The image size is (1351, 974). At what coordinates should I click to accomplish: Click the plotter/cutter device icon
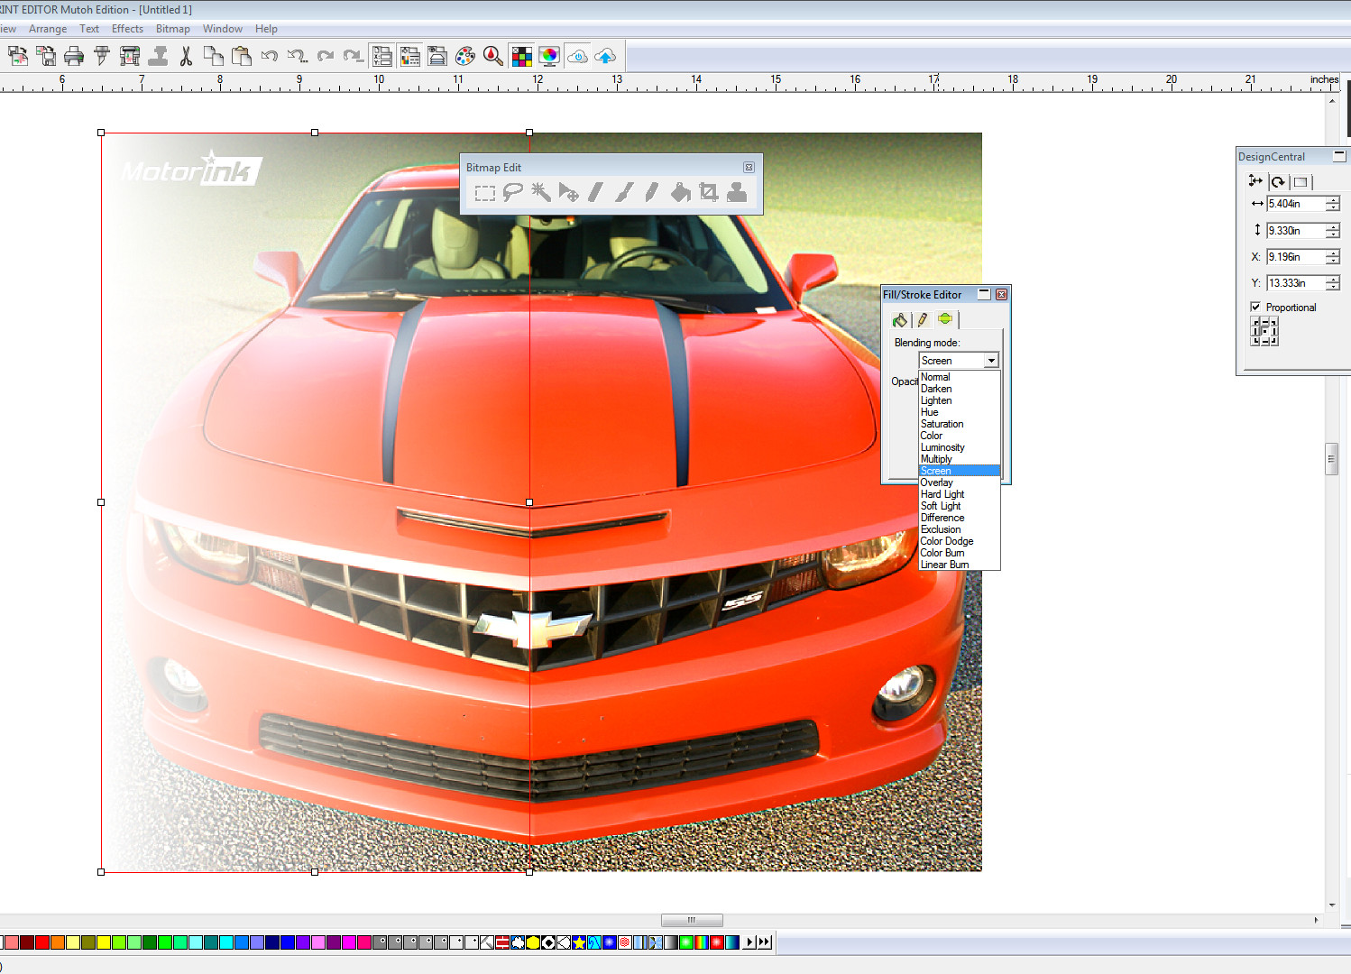130,57
